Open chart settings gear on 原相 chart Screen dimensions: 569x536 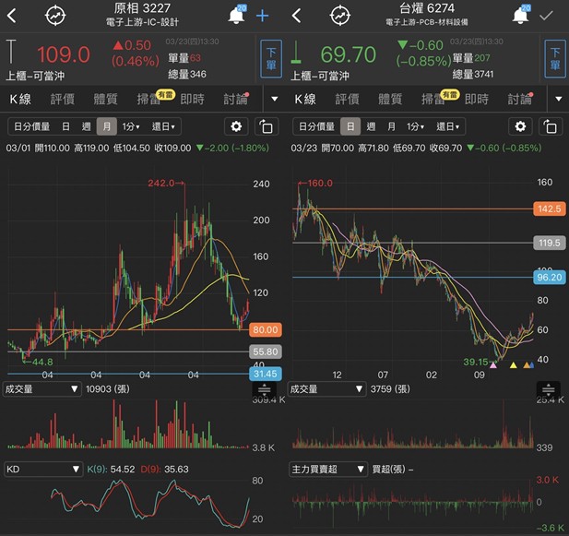click(237, 127)
